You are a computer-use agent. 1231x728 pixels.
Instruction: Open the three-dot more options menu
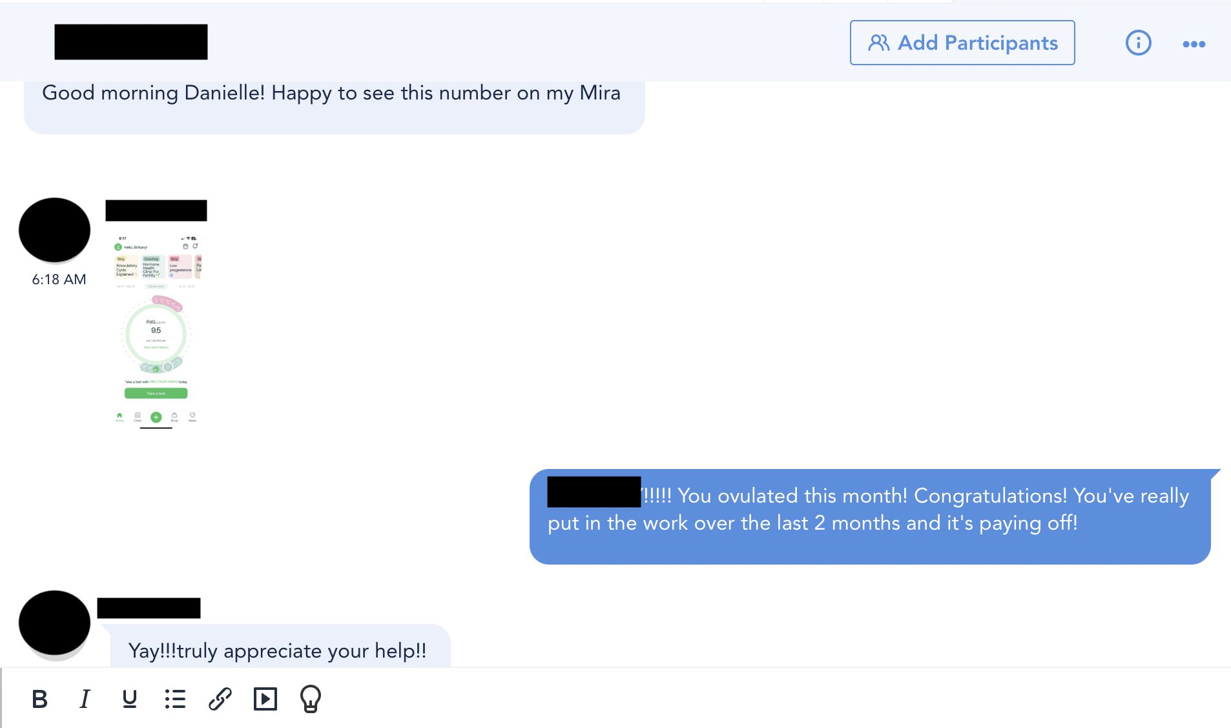pos(1194,44)
